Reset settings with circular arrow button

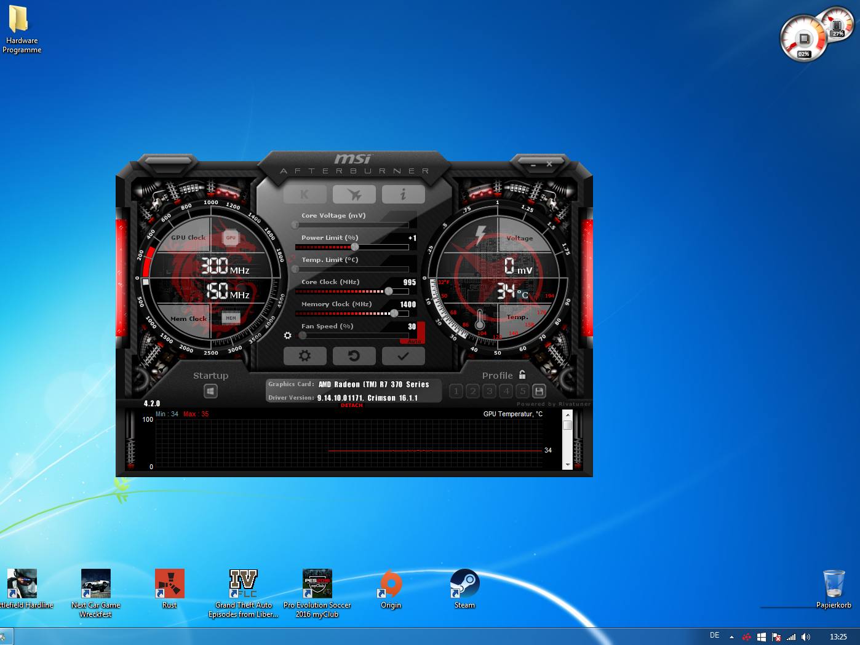point(354,355)
